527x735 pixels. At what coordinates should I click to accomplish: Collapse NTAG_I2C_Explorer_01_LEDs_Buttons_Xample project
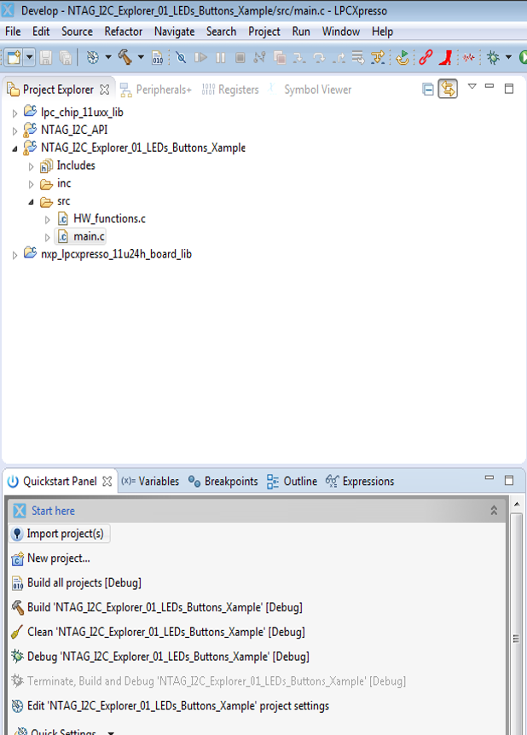coord(14,148)
